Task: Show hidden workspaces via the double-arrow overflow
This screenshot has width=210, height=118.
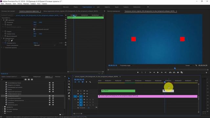Action: pyautogui.click(x=148, y=7)
